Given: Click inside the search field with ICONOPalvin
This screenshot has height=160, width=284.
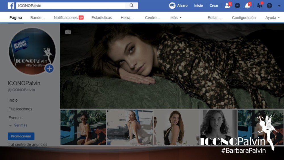Looking at the screenshot, I should [71, 6].
